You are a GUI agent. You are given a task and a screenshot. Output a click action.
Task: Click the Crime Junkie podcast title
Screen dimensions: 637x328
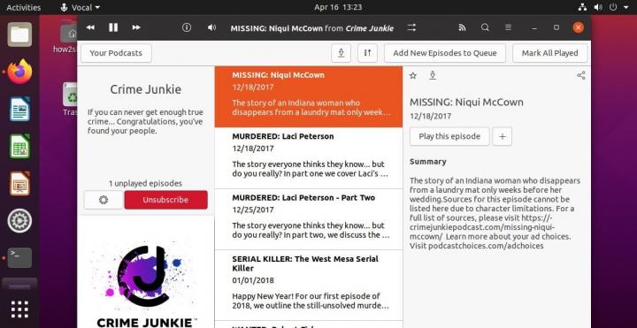(146, 89)
